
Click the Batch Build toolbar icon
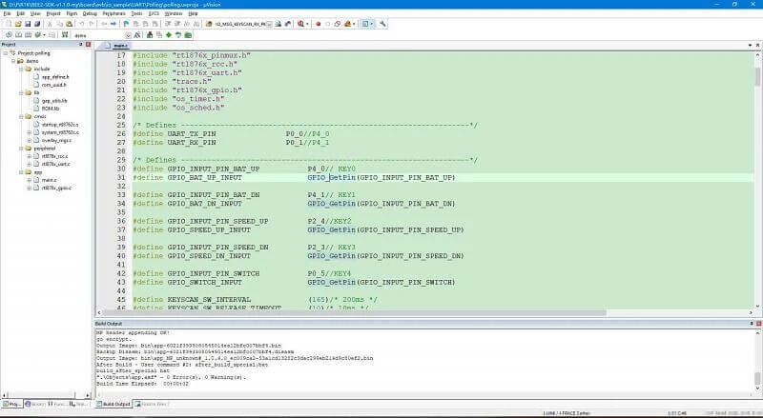[x=37, y=35]
